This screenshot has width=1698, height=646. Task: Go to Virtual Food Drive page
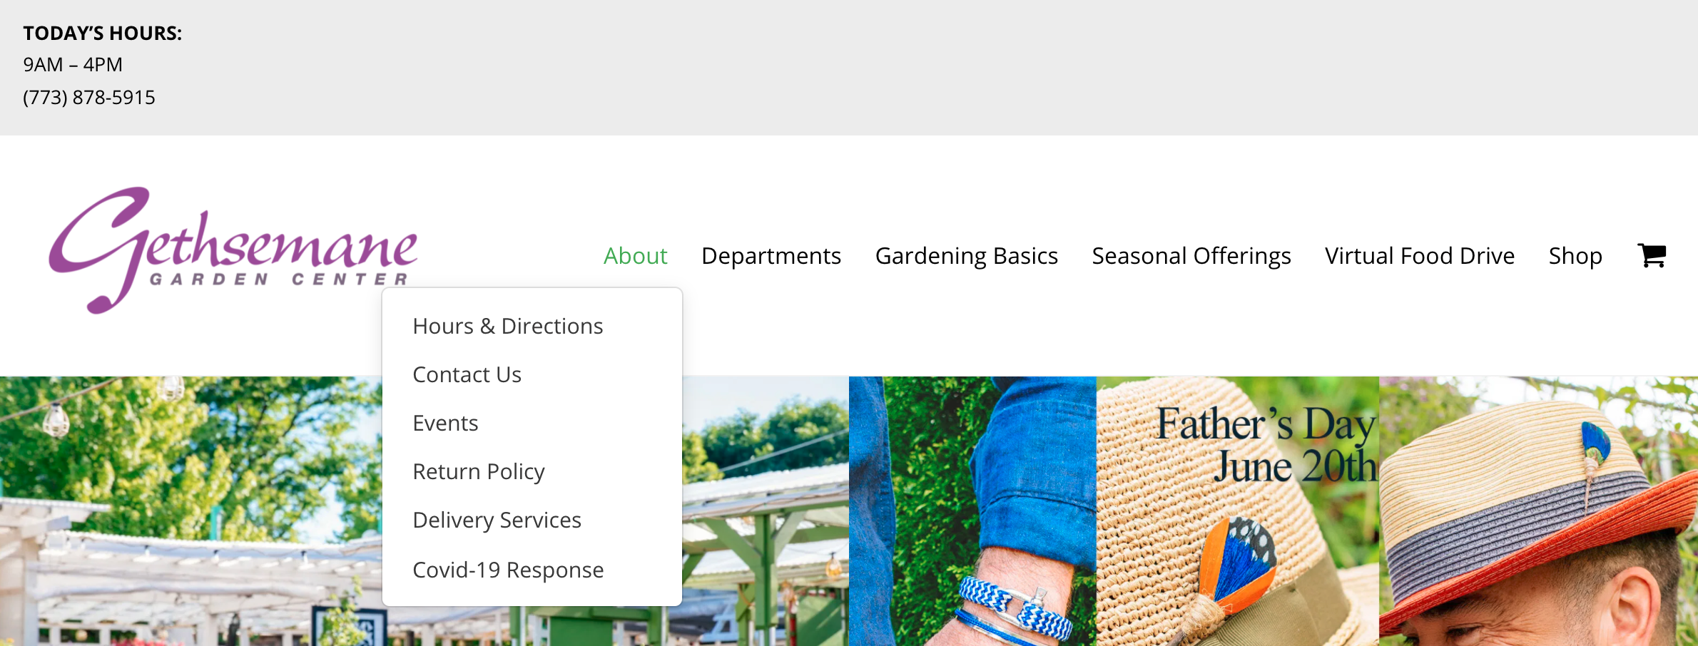1419,256
